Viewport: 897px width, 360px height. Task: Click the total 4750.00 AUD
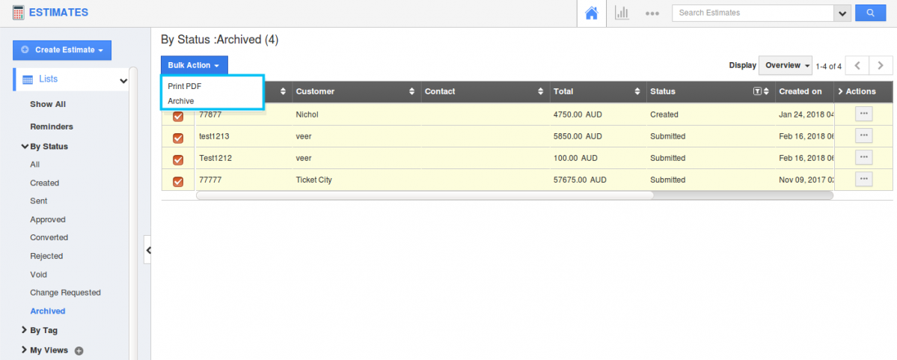[578, 115]
